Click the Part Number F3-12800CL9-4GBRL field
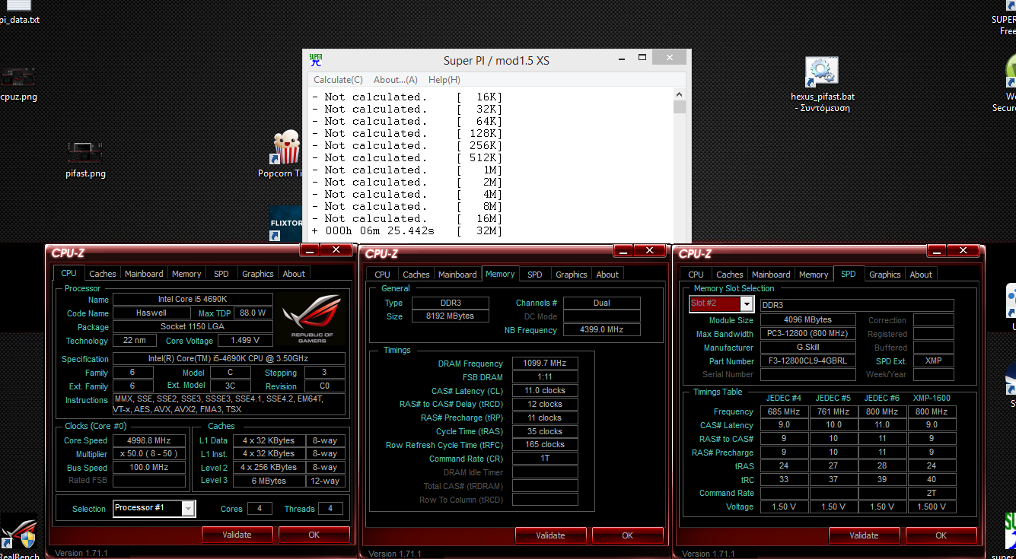Image resolution: width=1016 pixels, height=559 pixels. (807, 361)
